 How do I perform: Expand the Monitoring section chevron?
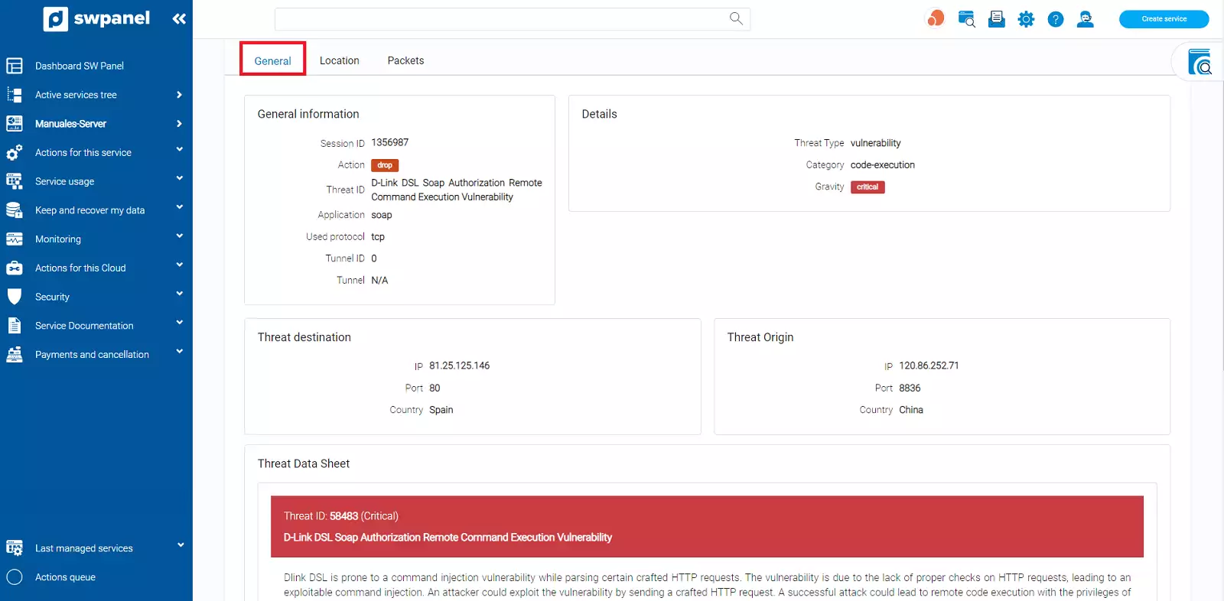click(179, 237)
